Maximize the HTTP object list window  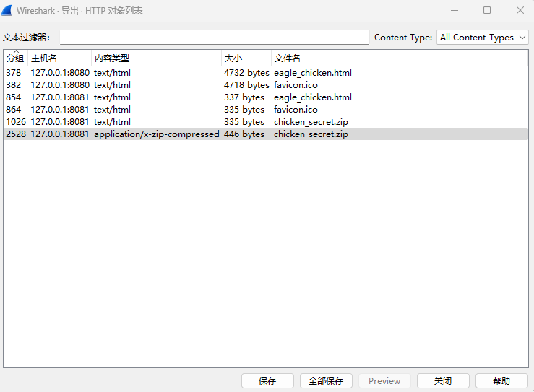487,10
